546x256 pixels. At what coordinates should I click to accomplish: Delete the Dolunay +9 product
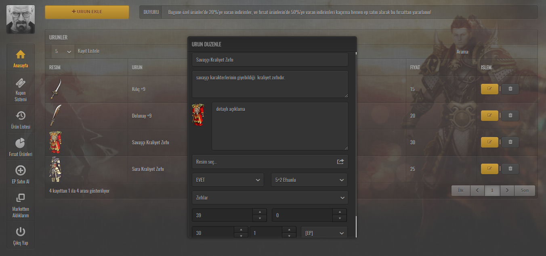510,115
